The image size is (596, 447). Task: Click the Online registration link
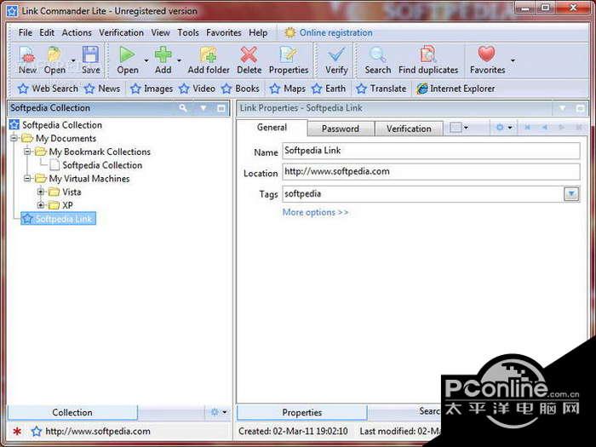[x=336, y=32]
